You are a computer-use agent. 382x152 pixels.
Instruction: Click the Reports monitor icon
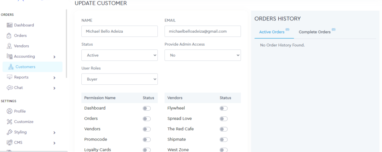[x=10, y=77]
